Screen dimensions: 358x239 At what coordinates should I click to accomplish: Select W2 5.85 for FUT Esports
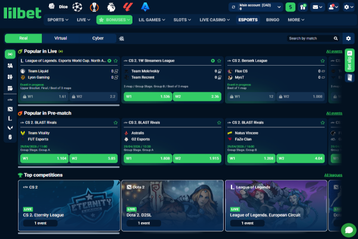94,158
